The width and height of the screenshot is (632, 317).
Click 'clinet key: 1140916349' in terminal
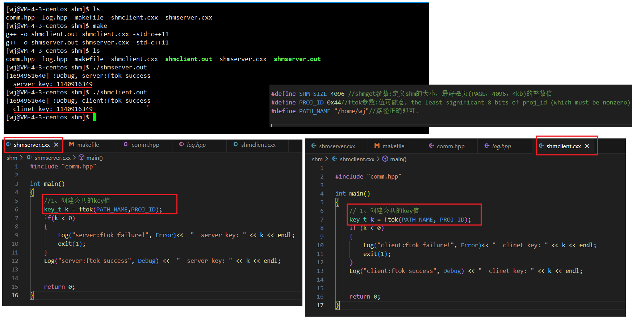pos(53,109)
